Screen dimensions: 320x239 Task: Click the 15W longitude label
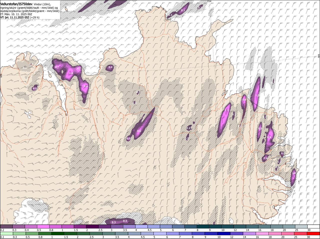point(209,1)
